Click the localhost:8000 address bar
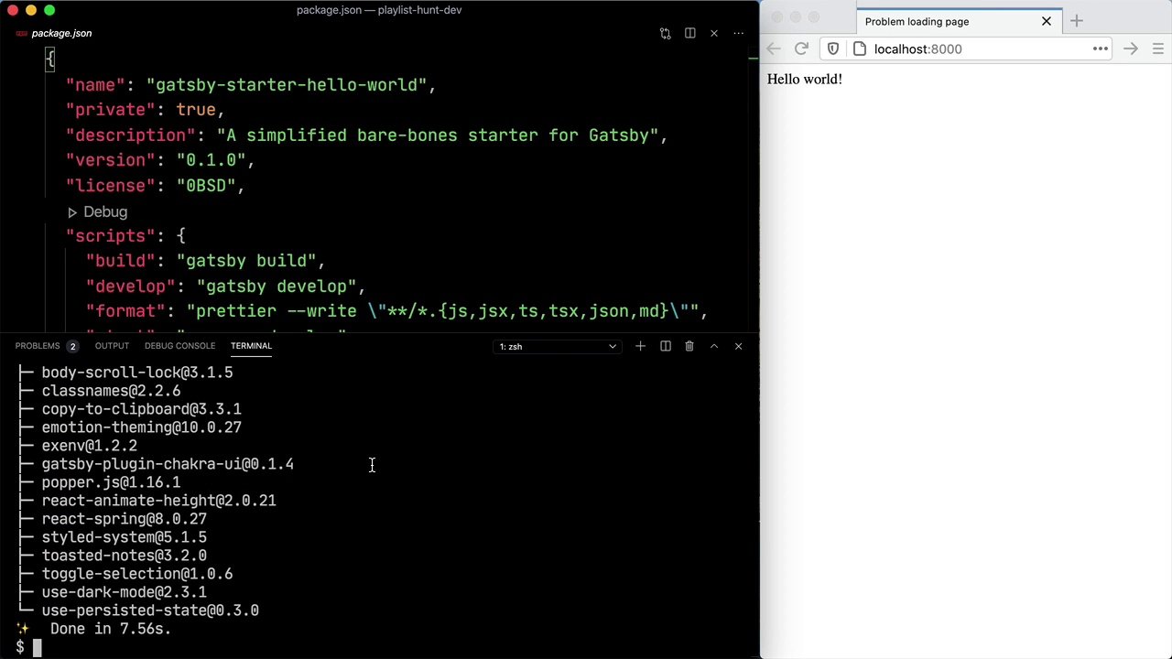Viewport: 1172px width, 659px height. pos(917,49)
